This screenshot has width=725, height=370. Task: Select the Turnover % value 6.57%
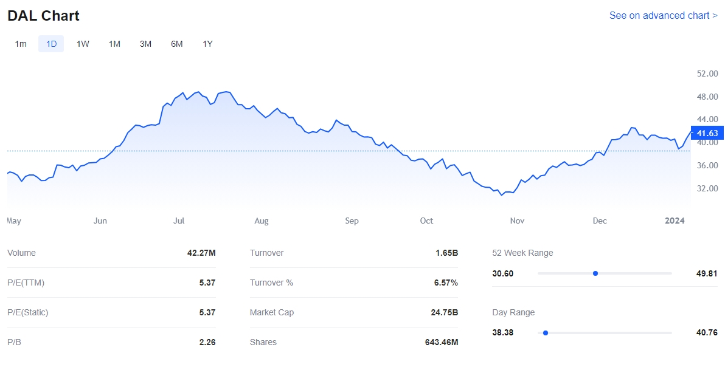coord(445,283)
